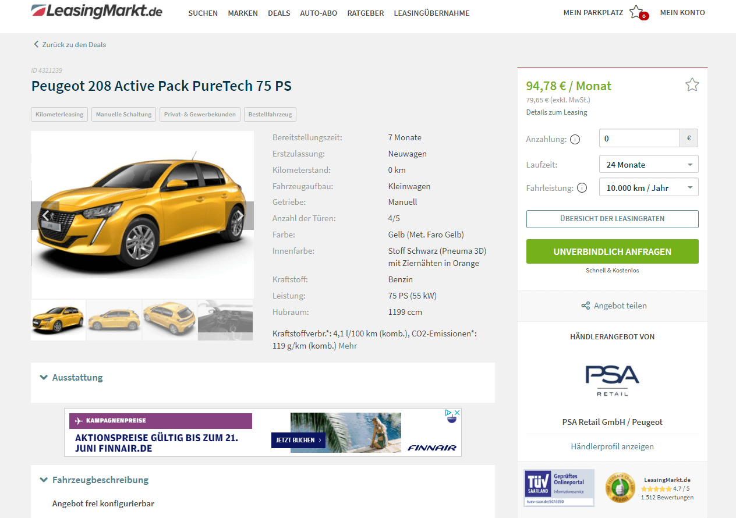Click the title Peugeot 208 Active Pack PureTech 75 PS
Image resolution: width=736 pixels, height=518 pixels.
pos(161,86)
